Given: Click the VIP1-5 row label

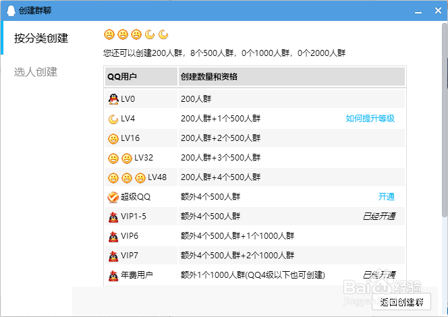Looking at the screenshot, I should (x=134, y=217).
